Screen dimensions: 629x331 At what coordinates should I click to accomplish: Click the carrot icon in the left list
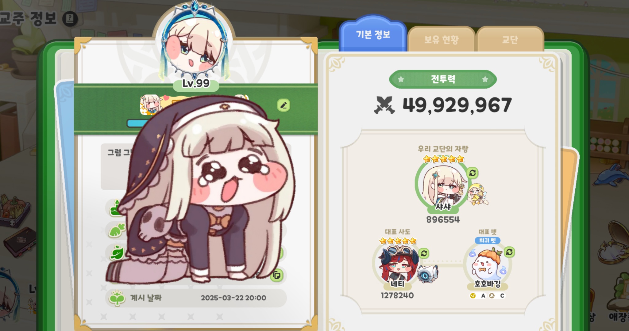tap(117, 230)
